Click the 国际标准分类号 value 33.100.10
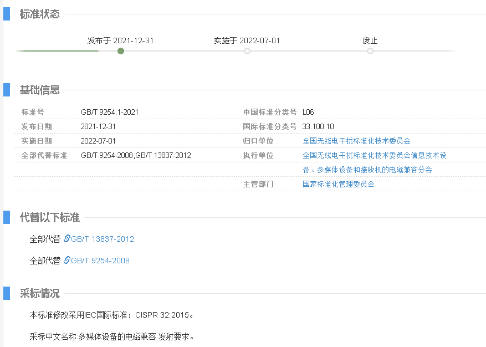486x347 pixels. pos(319,126)
